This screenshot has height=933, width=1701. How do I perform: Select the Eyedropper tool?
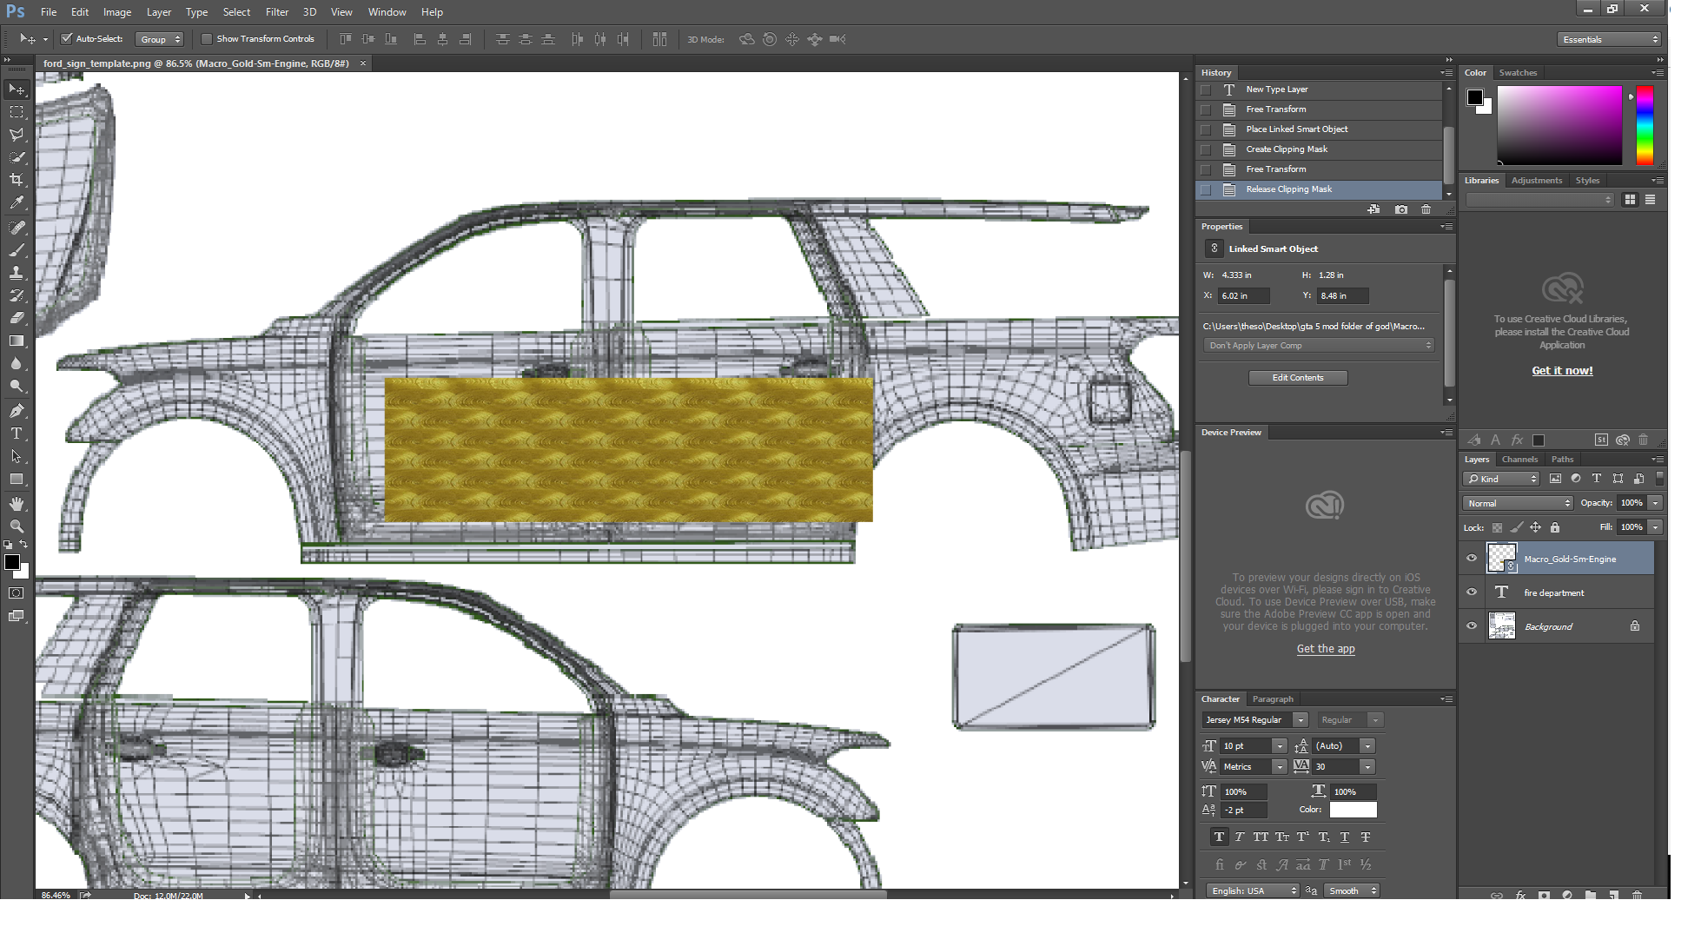coord(17,202)
